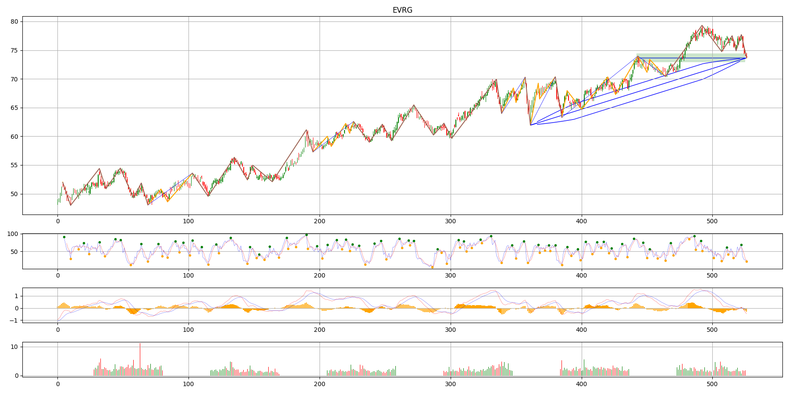Click the tallest volume spike in bottom panel
This screenshot has height=394, width=789.
(x=140, y=344)
